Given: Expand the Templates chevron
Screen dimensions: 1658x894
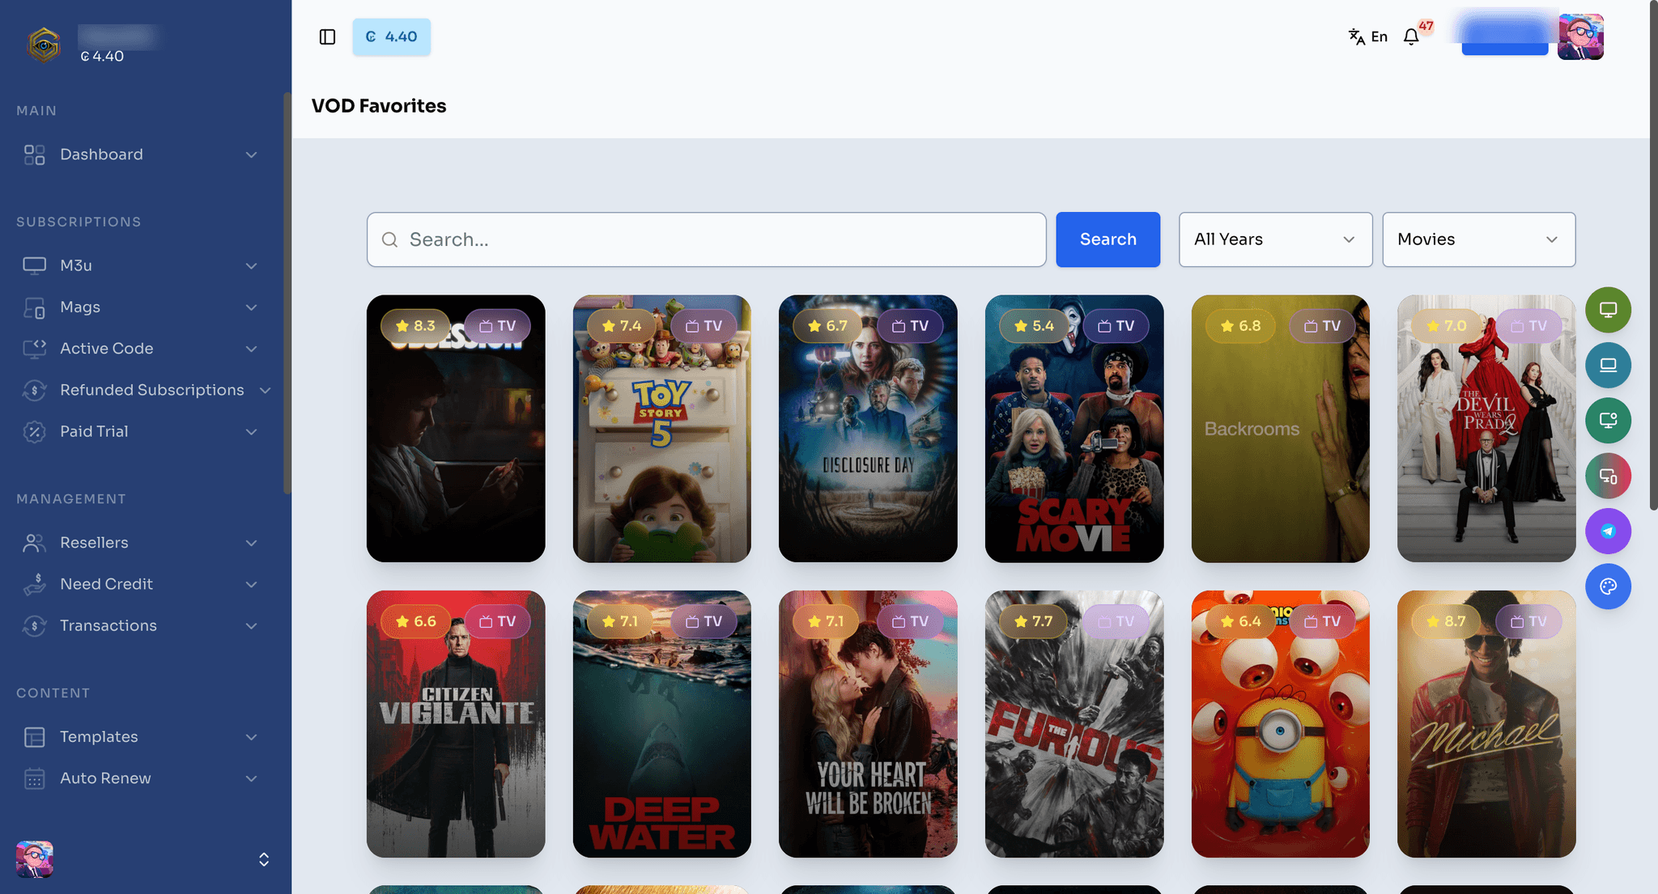Looking at the screenshot, I should pos(251,737).
